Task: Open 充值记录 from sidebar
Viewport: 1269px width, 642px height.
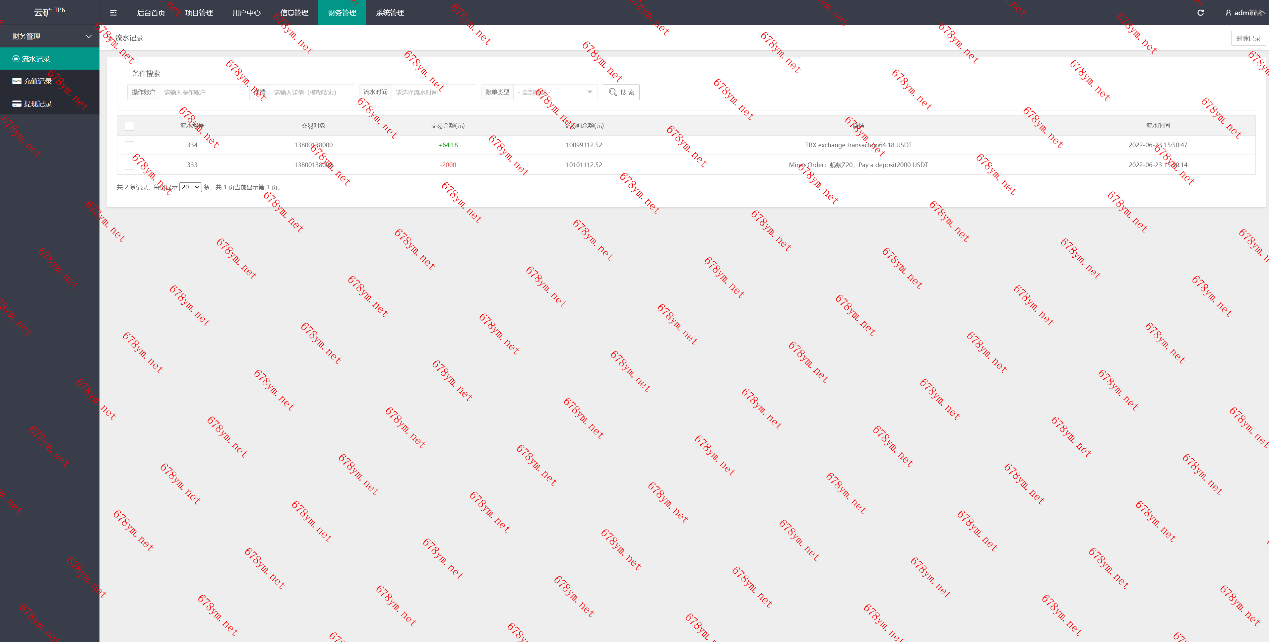Action: tap(37, 81)
